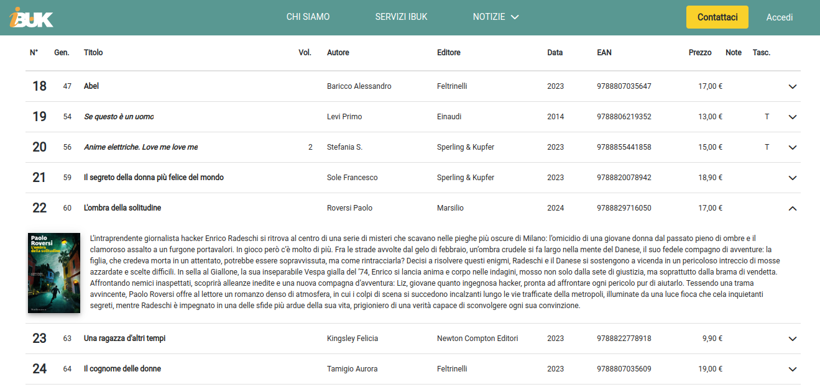
Task: Click EAN 9788829716050
Action: tap(624, 208)
